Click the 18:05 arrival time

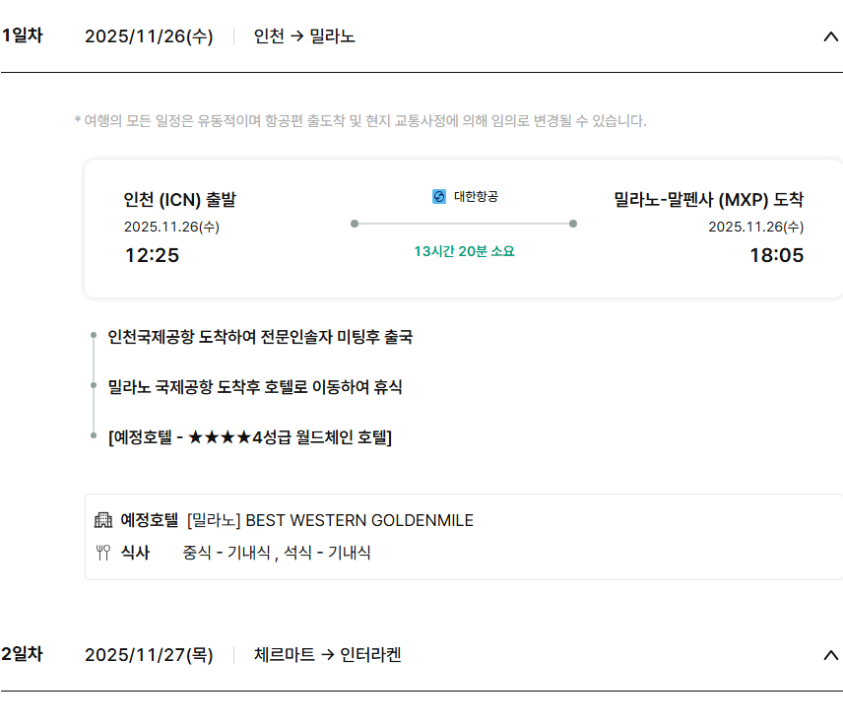click(776, 255)
